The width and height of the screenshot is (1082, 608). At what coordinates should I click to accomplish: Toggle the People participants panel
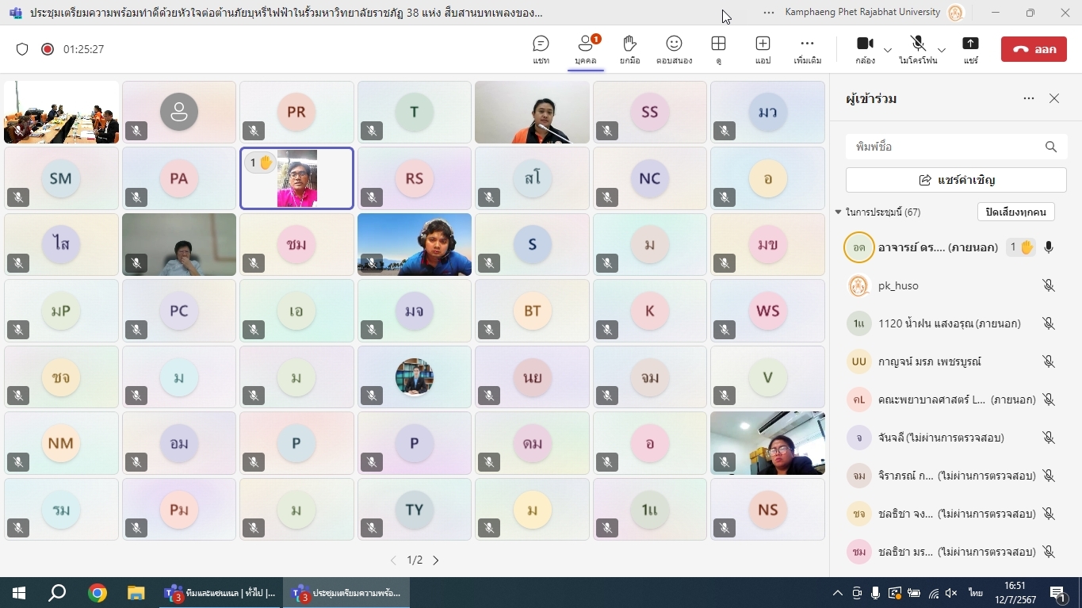tap(586, 49)
